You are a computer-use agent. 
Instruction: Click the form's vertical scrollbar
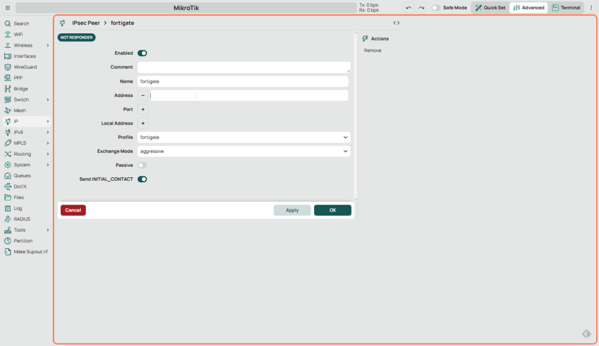tap(355, 116)
